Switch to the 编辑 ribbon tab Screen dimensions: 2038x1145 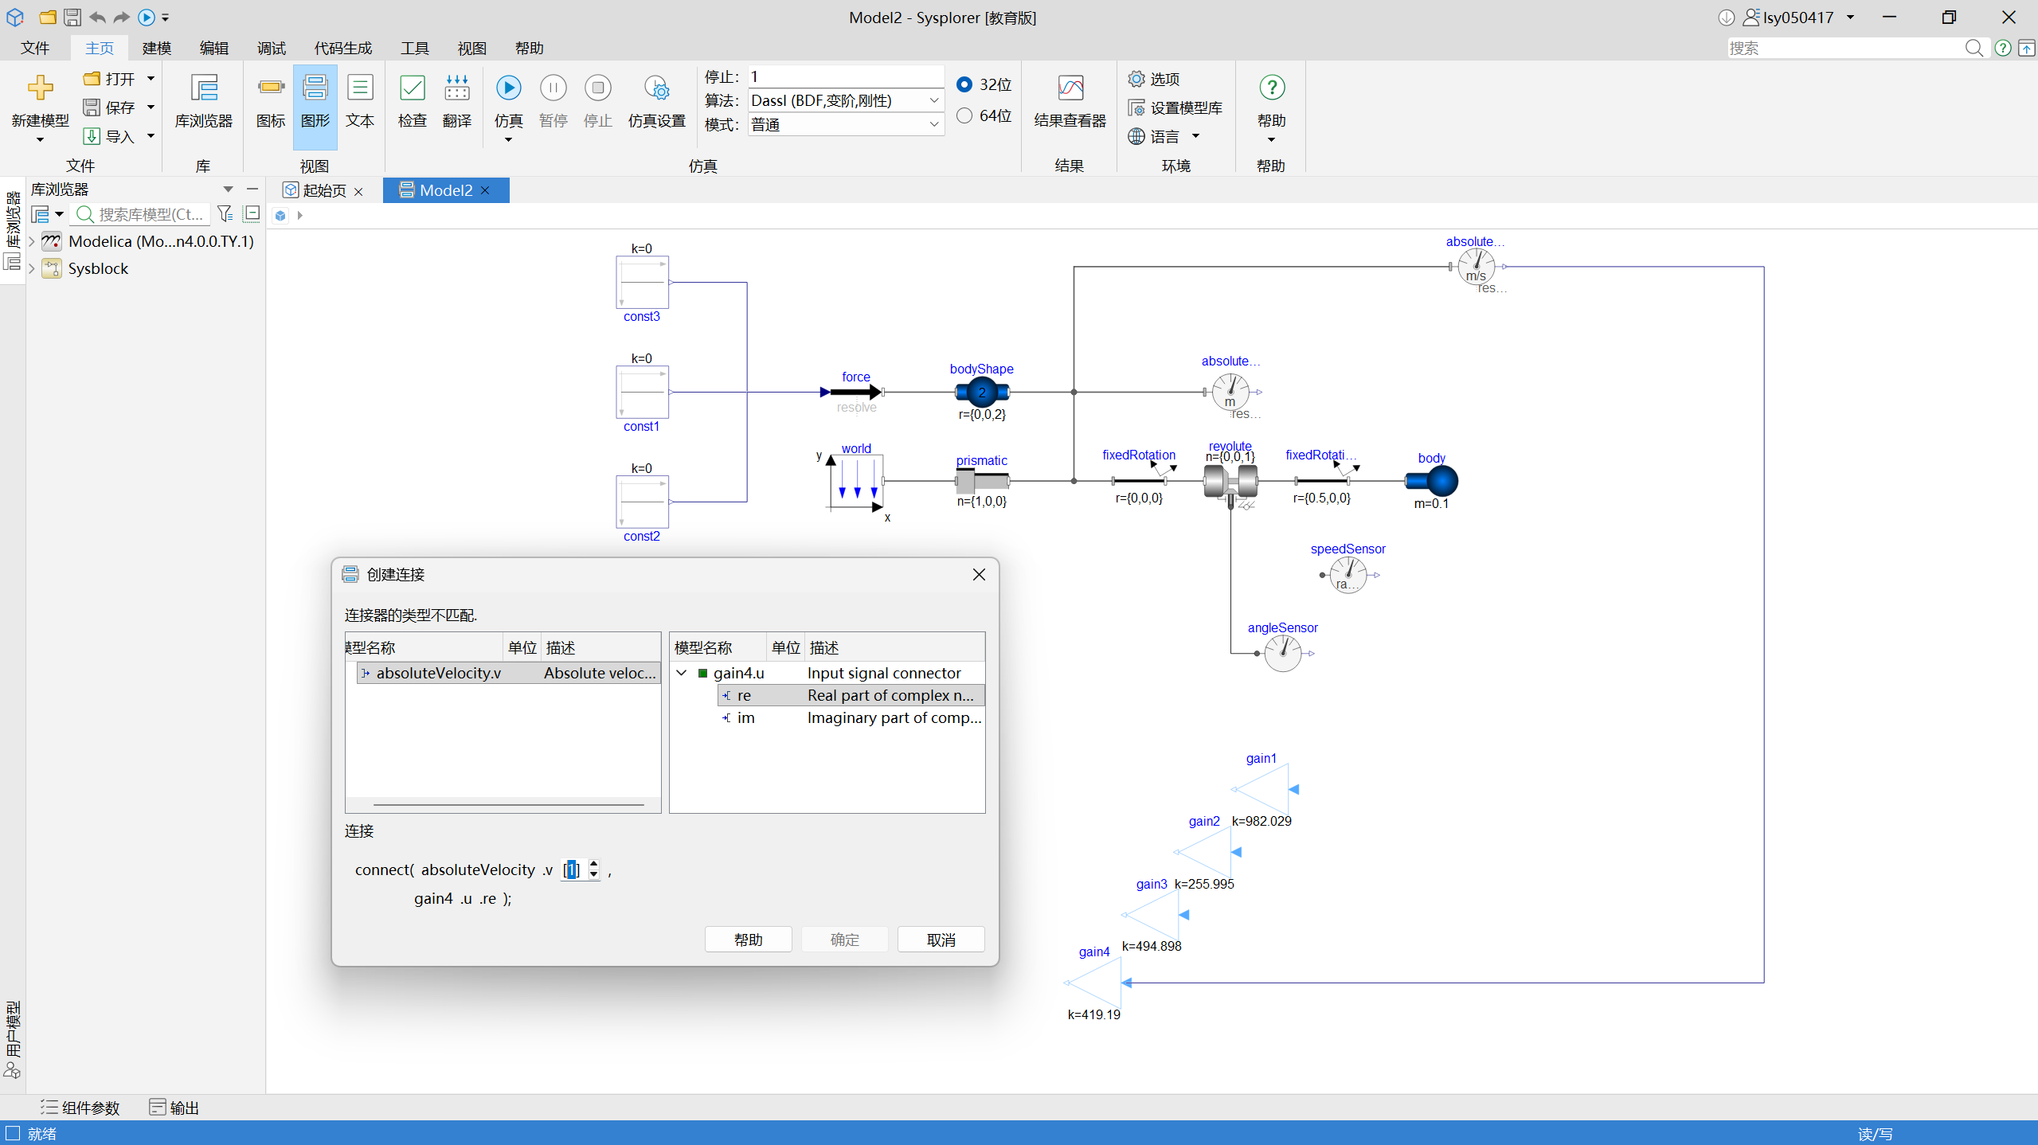point(214,48)
